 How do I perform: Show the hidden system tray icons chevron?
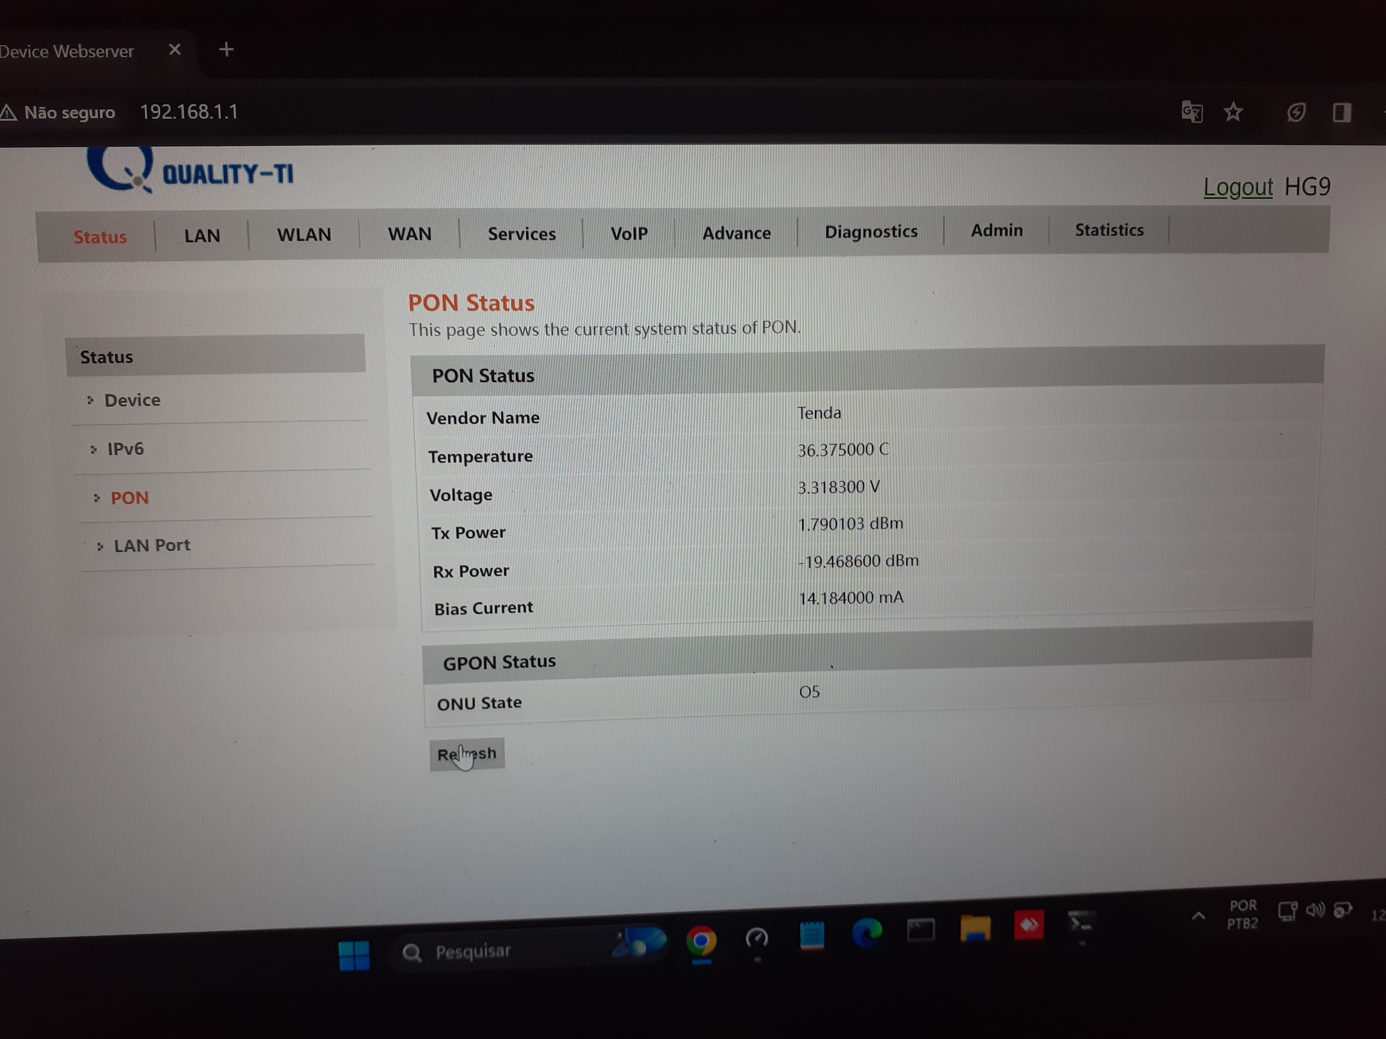[1198, 916]
